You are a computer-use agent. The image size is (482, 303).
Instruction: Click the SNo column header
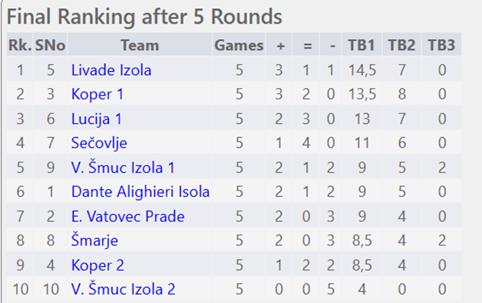[x=50, y=45]
